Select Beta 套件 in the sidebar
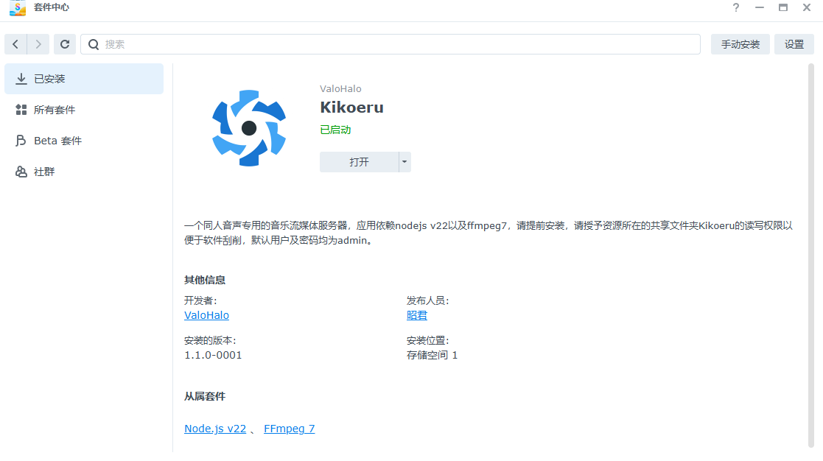Screen dimensions: 823x461 pyautogui.click(x=84, y=141)
